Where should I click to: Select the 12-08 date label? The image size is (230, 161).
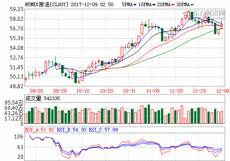pos(223,91)
